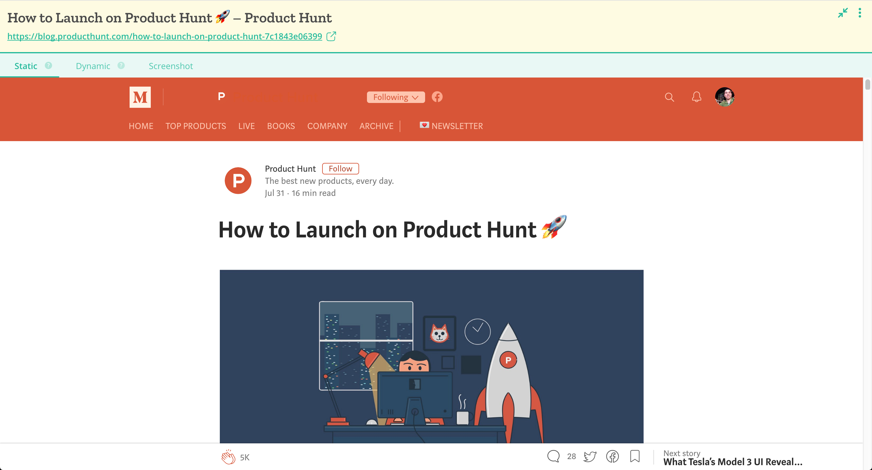Image resolution: width=872 pixels, height=470 pixels.
Task: Open user profile avatar menu
Action: tap(725, 97)
